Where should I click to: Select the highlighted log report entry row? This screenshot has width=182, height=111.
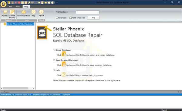click(x=91, y=95)
